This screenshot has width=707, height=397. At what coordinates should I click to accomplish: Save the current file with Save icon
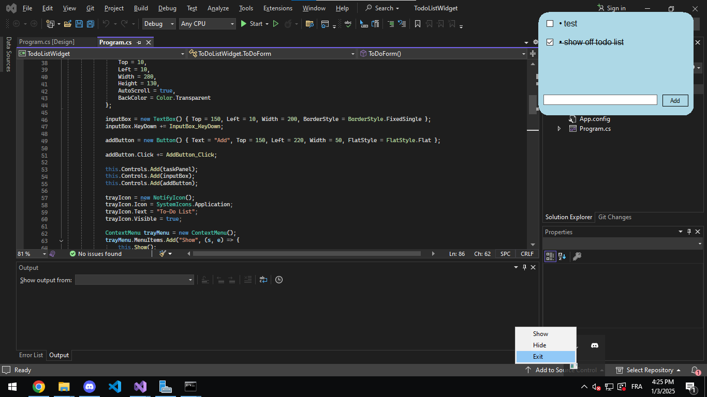(79, 24)
